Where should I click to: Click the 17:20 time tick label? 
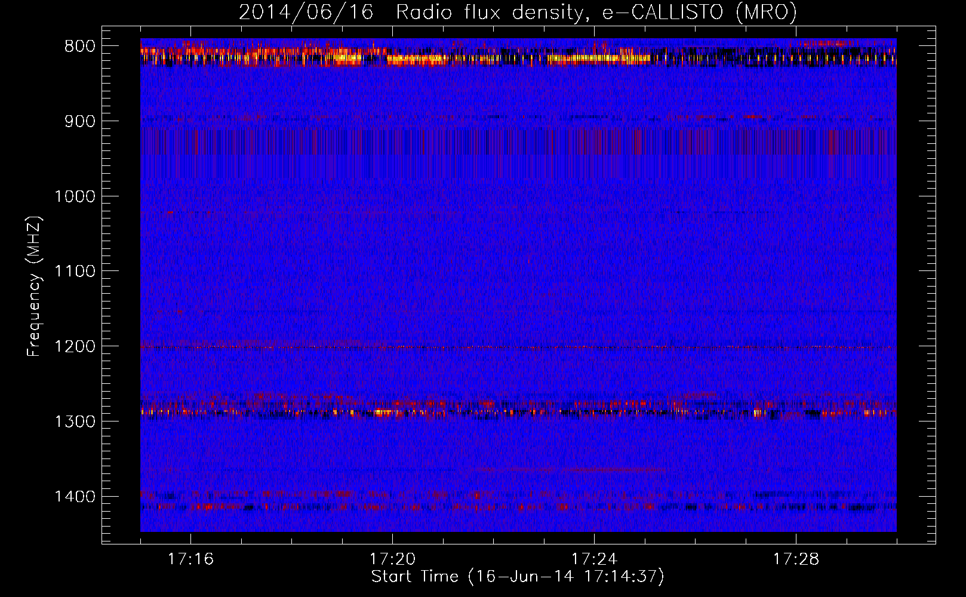[392, 559]
